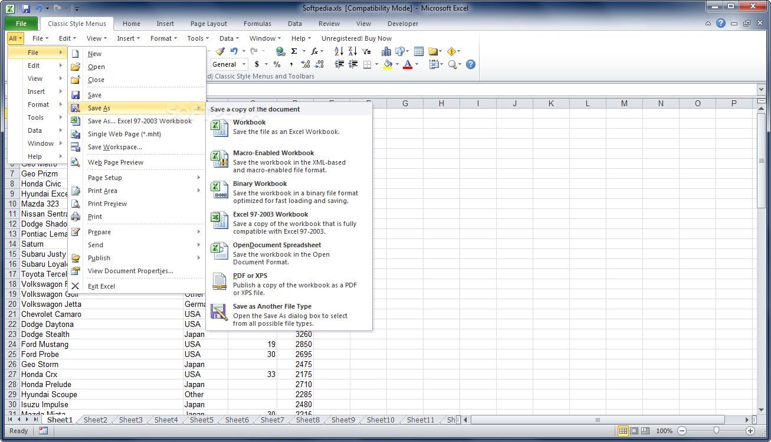Screen dimensions: 771x442
Task: Click the Unregistered! Buy Now link
Action: pyautogui.click(x=356, y=38)
